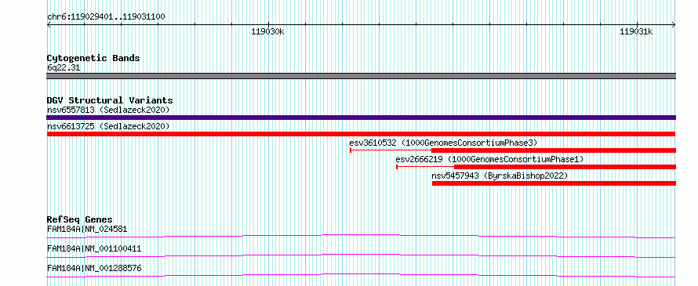Click the 119031k ruler tick label
Viewport: 698px width, 286px height.
tap(636, 31)
